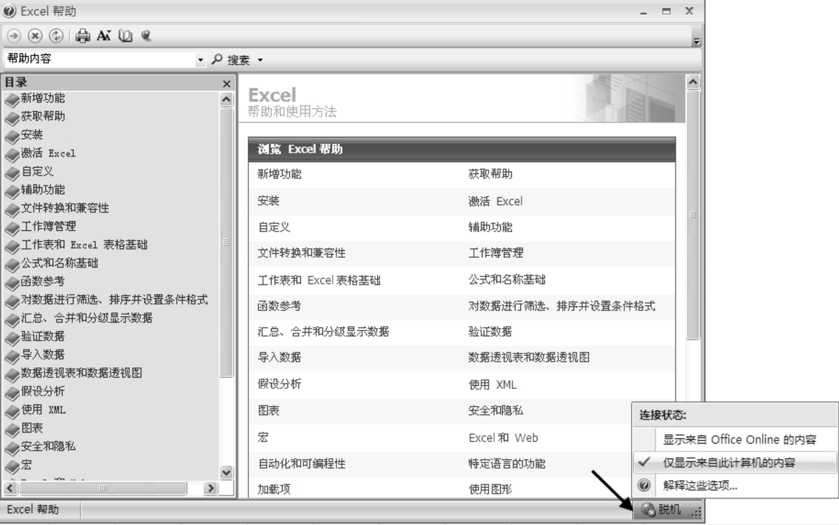Open the 公式和名称基础 link in browse table
Viewport: 839px width, 525px height.
(507, 280)
